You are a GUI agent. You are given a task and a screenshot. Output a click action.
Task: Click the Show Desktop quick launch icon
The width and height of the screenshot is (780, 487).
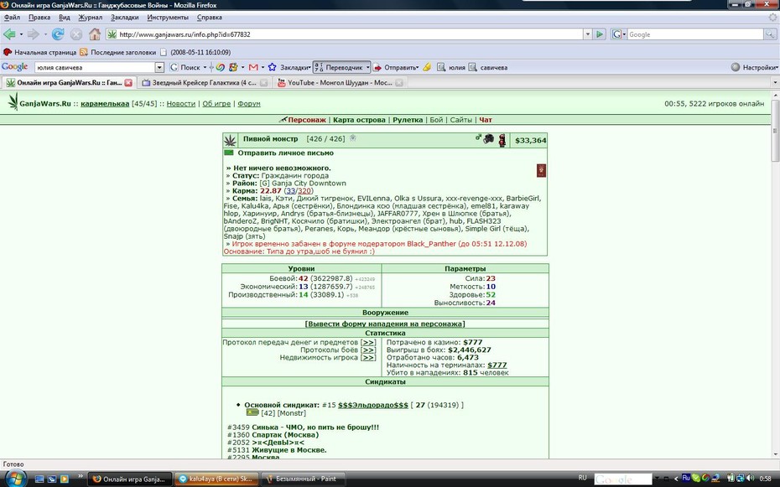(x=39, y=479)
